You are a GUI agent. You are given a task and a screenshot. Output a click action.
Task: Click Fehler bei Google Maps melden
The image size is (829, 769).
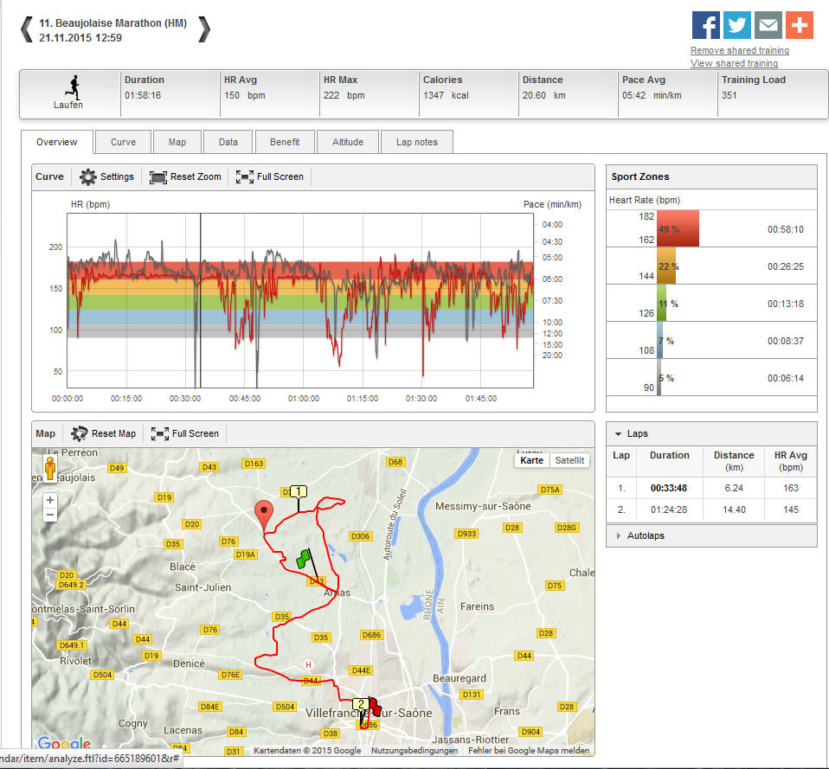pos(529,750)
